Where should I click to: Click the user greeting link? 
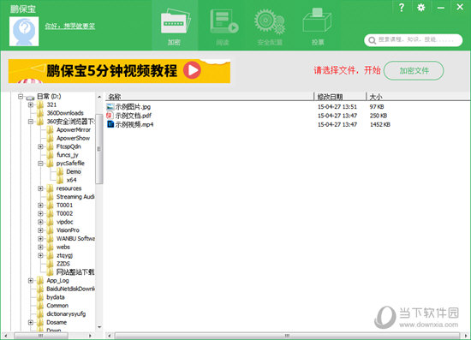pyautogui.click(x=69, y=27)
